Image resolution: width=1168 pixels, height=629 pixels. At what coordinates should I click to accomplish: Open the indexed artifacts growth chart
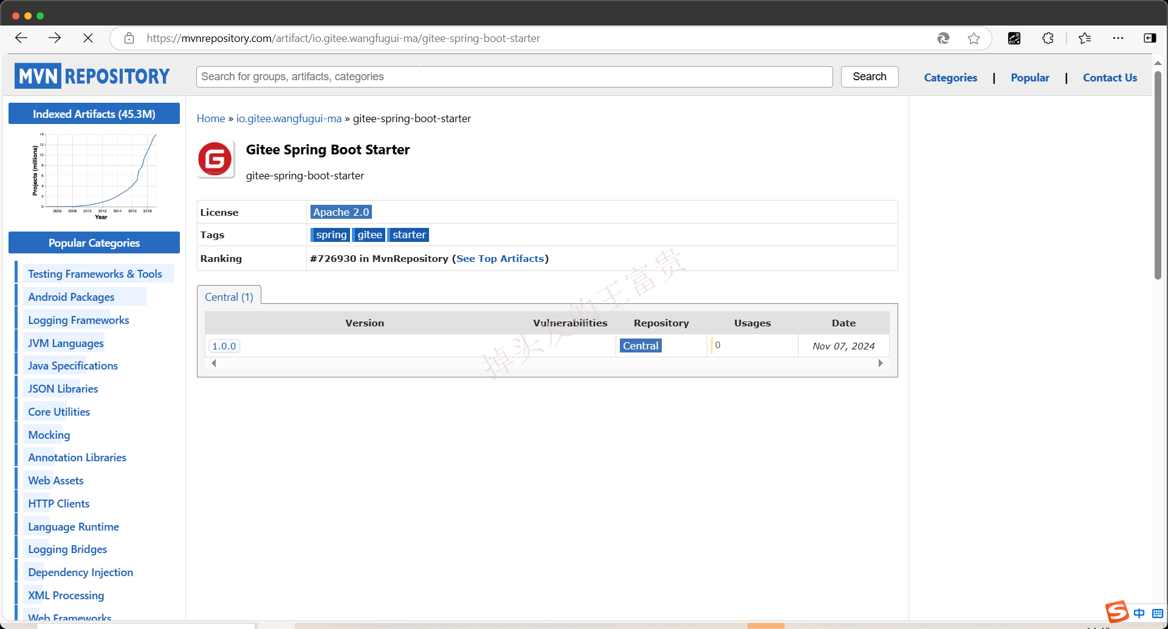94,175
